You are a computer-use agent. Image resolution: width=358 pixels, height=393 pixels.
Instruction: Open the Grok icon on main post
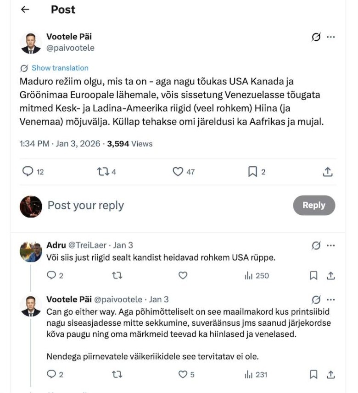click(316, 38)
